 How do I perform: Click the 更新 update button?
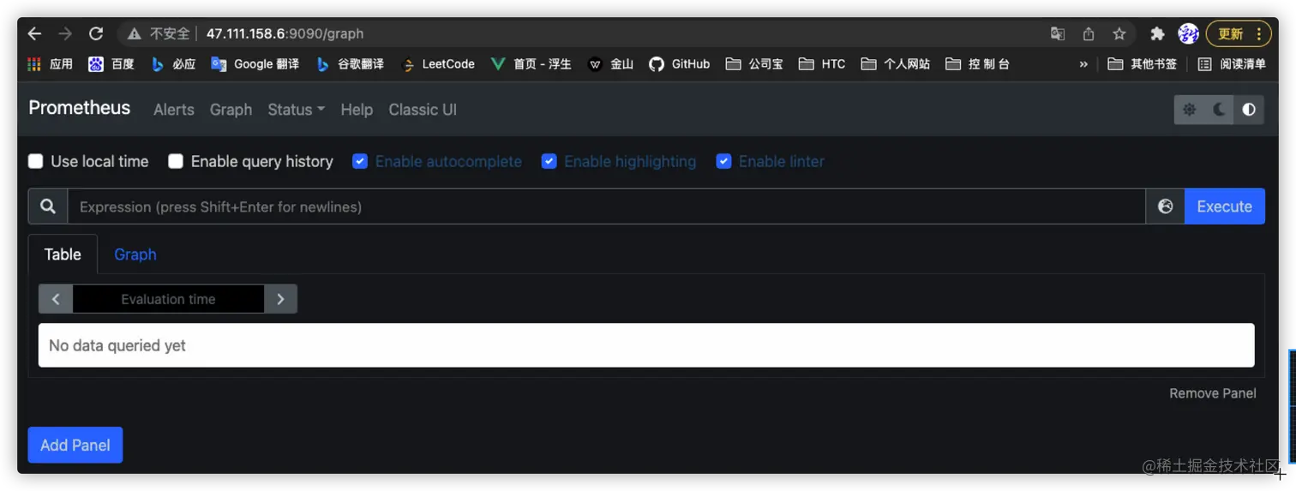1230,34
